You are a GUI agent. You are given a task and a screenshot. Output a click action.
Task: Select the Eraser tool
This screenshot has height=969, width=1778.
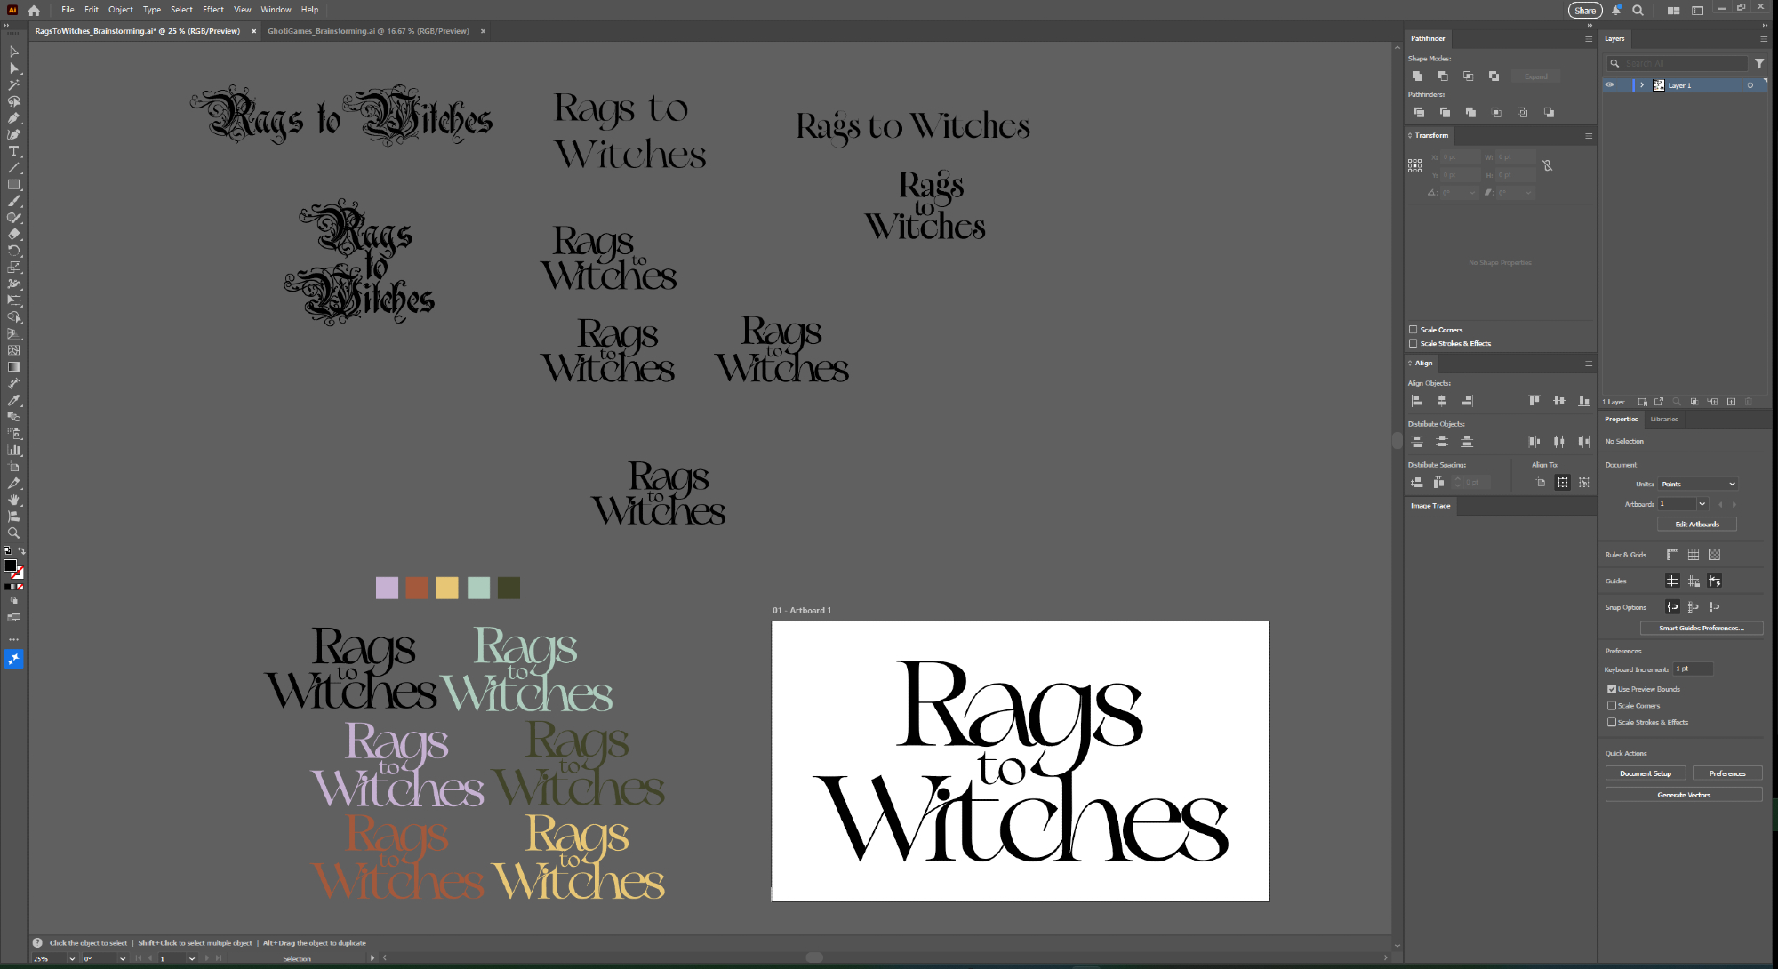13,235
